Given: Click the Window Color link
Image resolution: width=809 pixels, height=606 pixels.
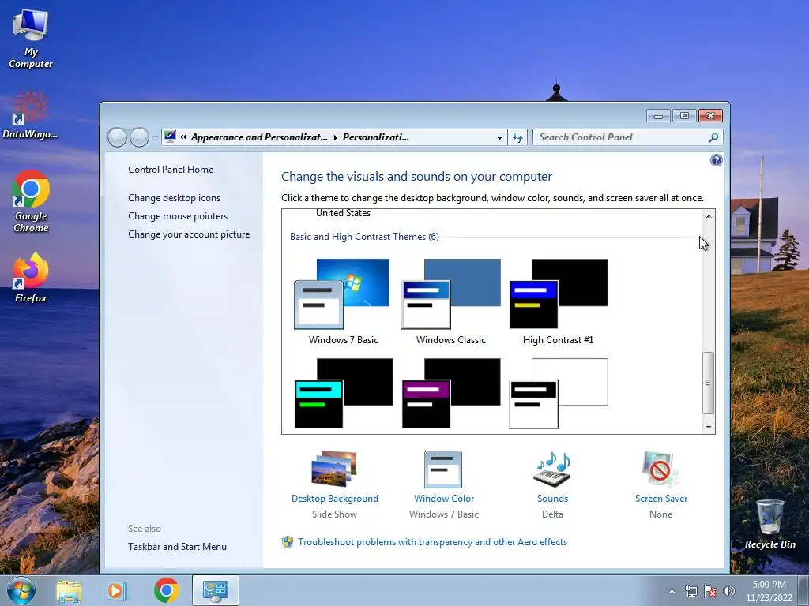Looking at the screenshot, I should click(444, 499).
